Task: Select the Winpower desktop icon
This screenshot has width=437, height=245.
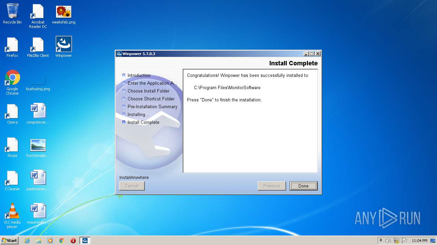Action: [x=64, y=47]
